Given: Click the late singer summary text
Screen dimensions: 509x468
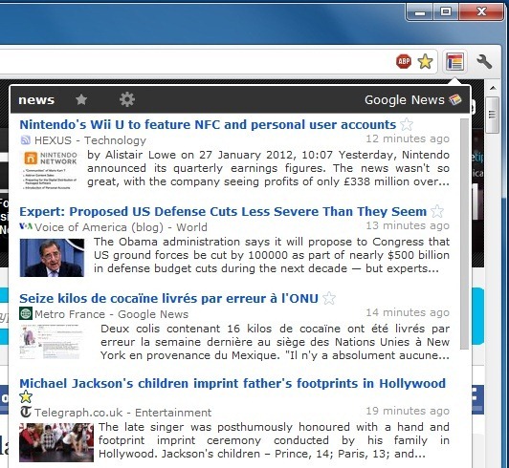Looking at the screenshot, I should coord(274,440).
